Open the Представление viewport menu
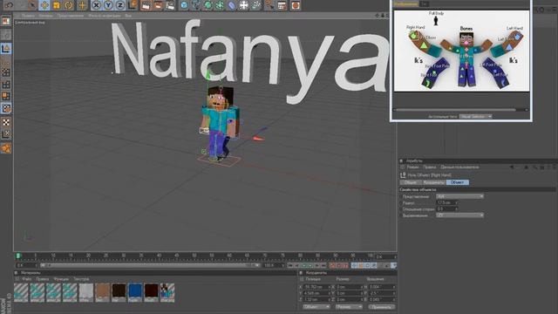This screenshot has height=314, width=558. [71, 16]
